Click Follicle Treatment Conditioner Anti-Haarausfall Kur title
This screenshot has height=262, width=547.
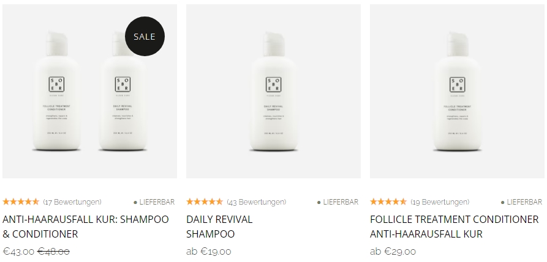(455, 227)
